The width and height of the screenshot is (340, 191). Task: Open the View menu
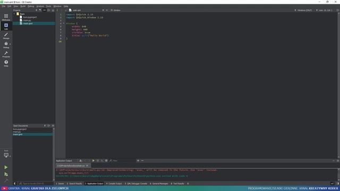(x=16, y=6)
